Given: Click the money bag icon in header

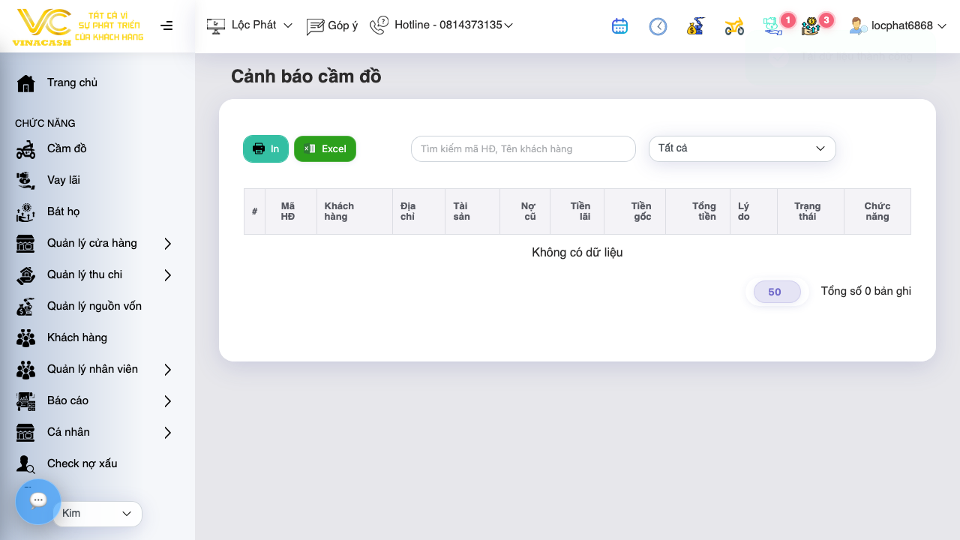Looking at the screenshot, I should (x=696, y=26).
